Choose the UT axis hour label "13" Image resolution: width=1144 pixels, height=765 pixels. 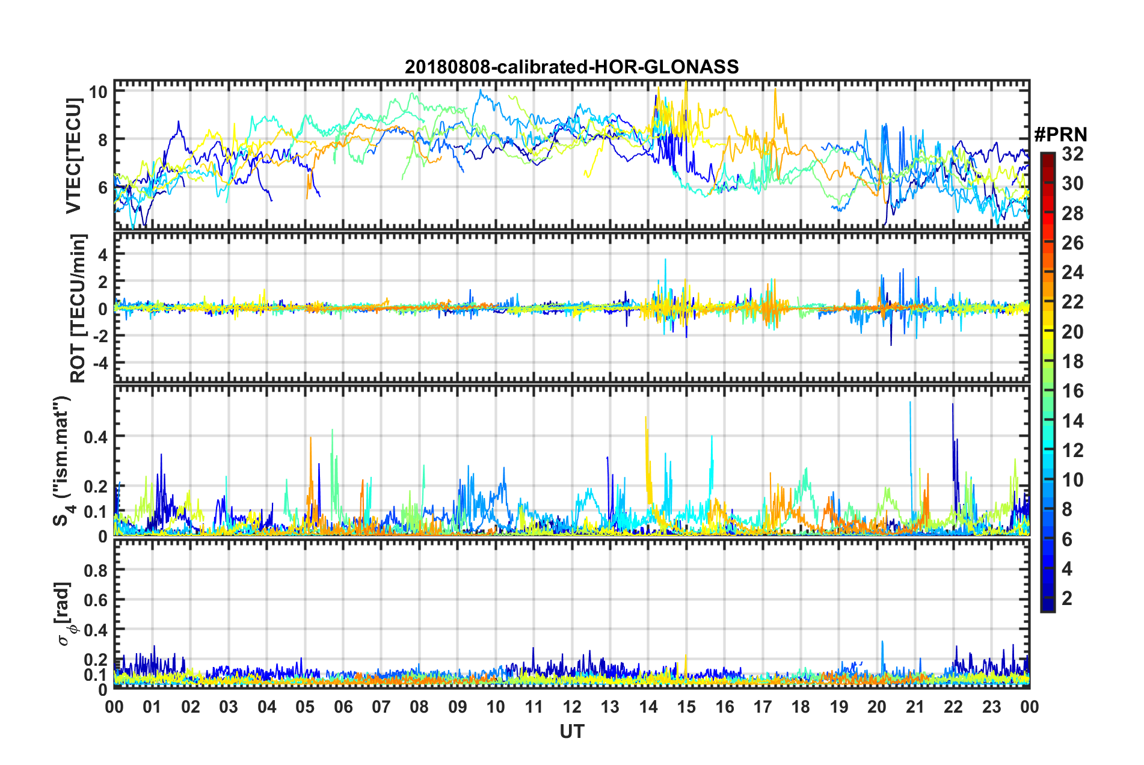point(610,707)
